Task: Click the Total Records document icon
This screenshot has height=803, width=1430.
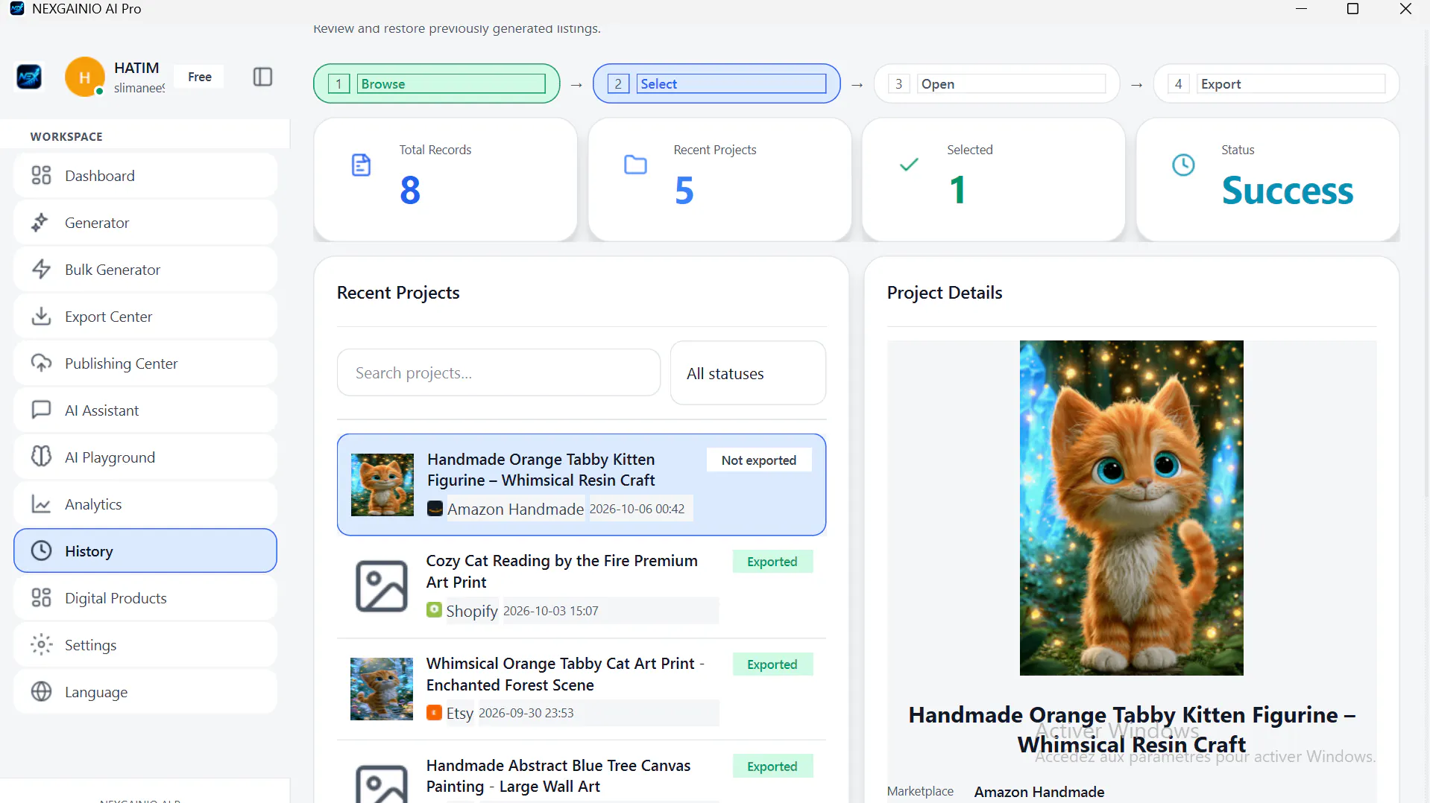Action: [x=361, y=165]
